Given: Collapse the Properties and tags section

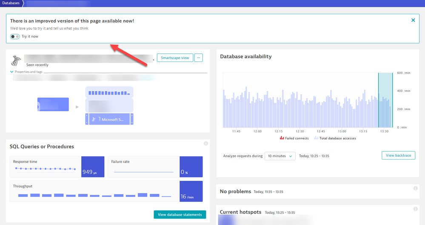Looking at the screenshot, I should tap(12, 72).
